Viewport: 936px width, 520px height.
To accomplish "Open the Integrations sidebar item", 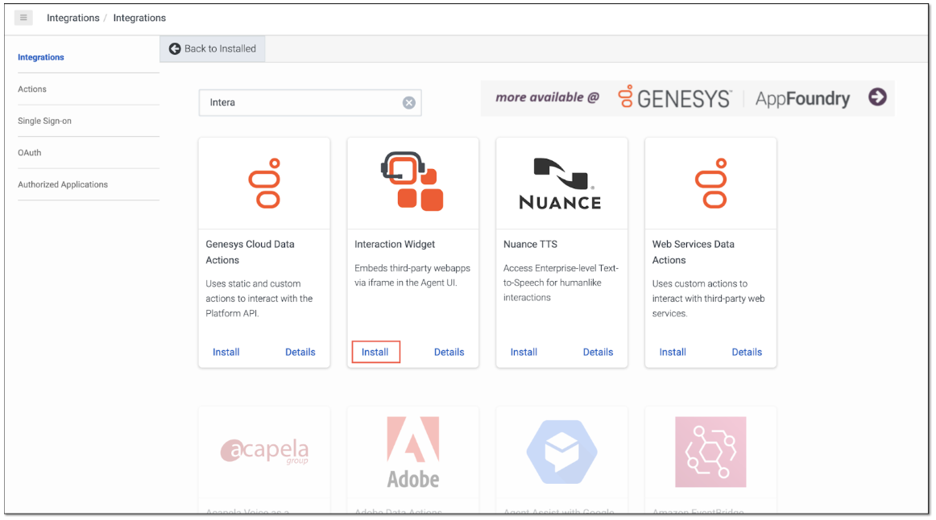I will tap(40, 57).
